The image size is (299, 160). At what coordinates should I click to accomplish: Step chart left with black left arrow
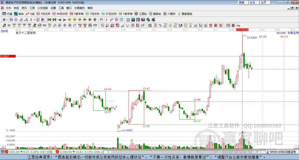pyautogui.click(x=60, y=20)
